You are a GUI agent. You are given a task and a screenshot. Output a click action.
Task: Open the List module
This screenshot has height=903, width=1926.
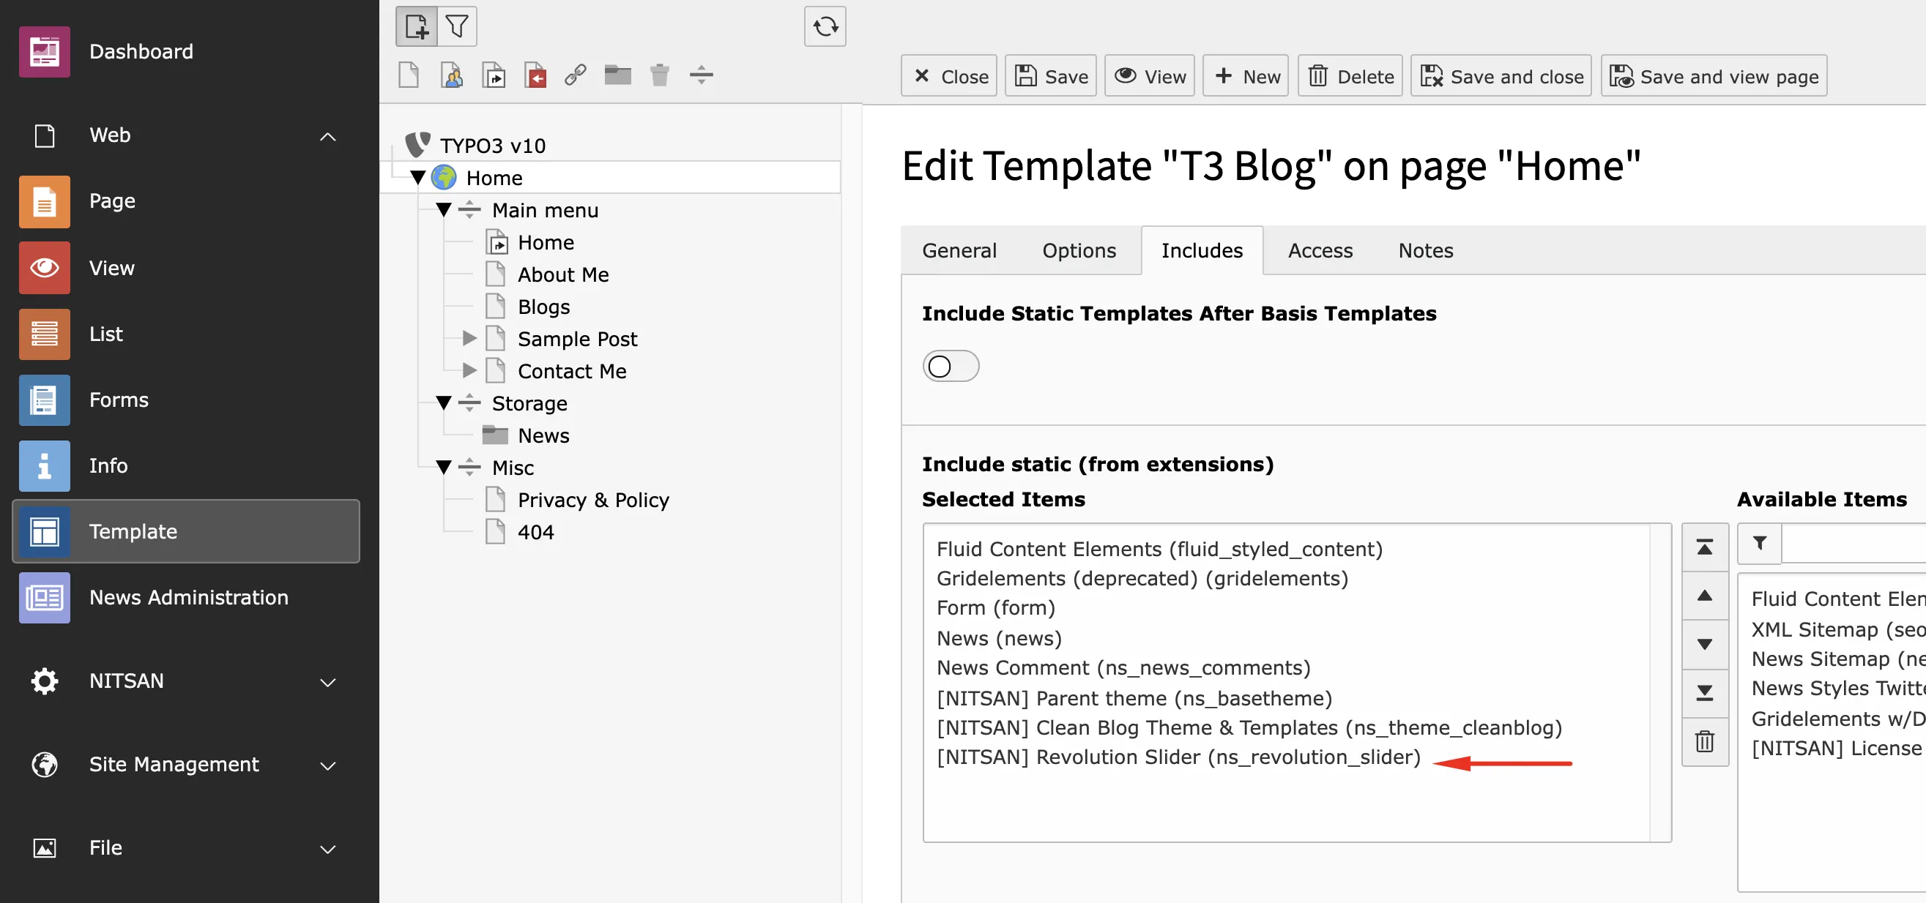185,334
